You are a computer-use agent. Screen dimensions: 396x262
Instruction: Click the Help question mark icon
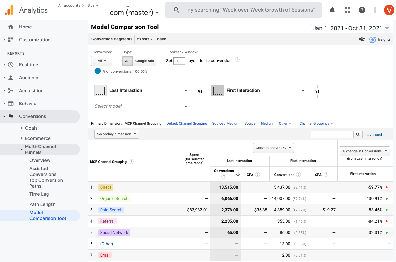pyautogui.click(x=362, y=10)
